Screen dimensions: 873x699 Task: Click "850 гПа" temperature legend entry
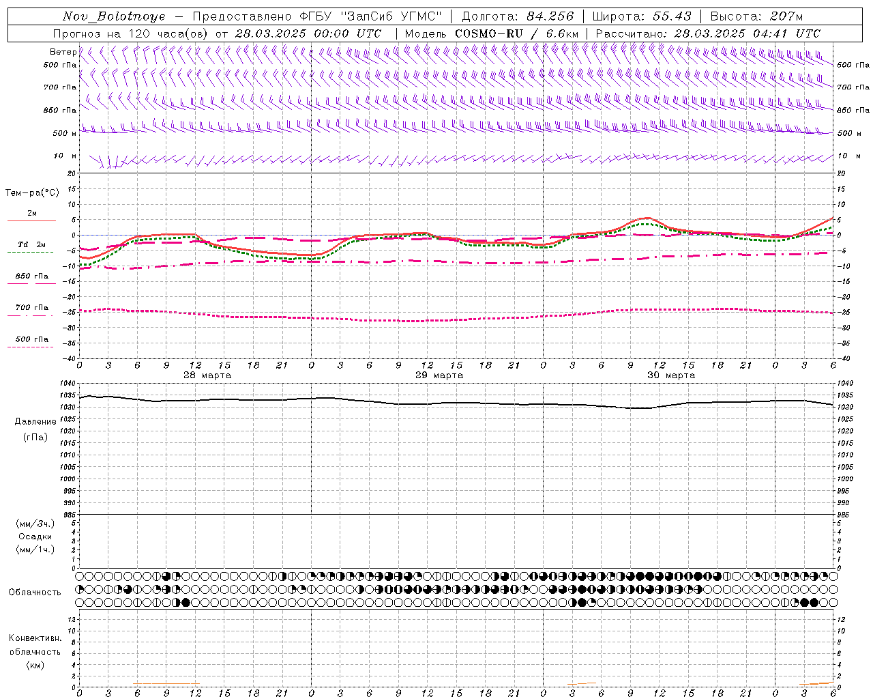click(x=32, y=276)
